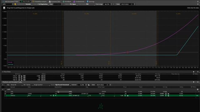The image size is (200, 112).
Task: Open the Show All dropdown
Action: click(16, 85)
